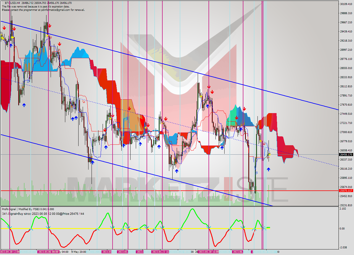Screen dimensions: 354x255
Task: Click the expiration notice text line
Action: coord(35,6)
